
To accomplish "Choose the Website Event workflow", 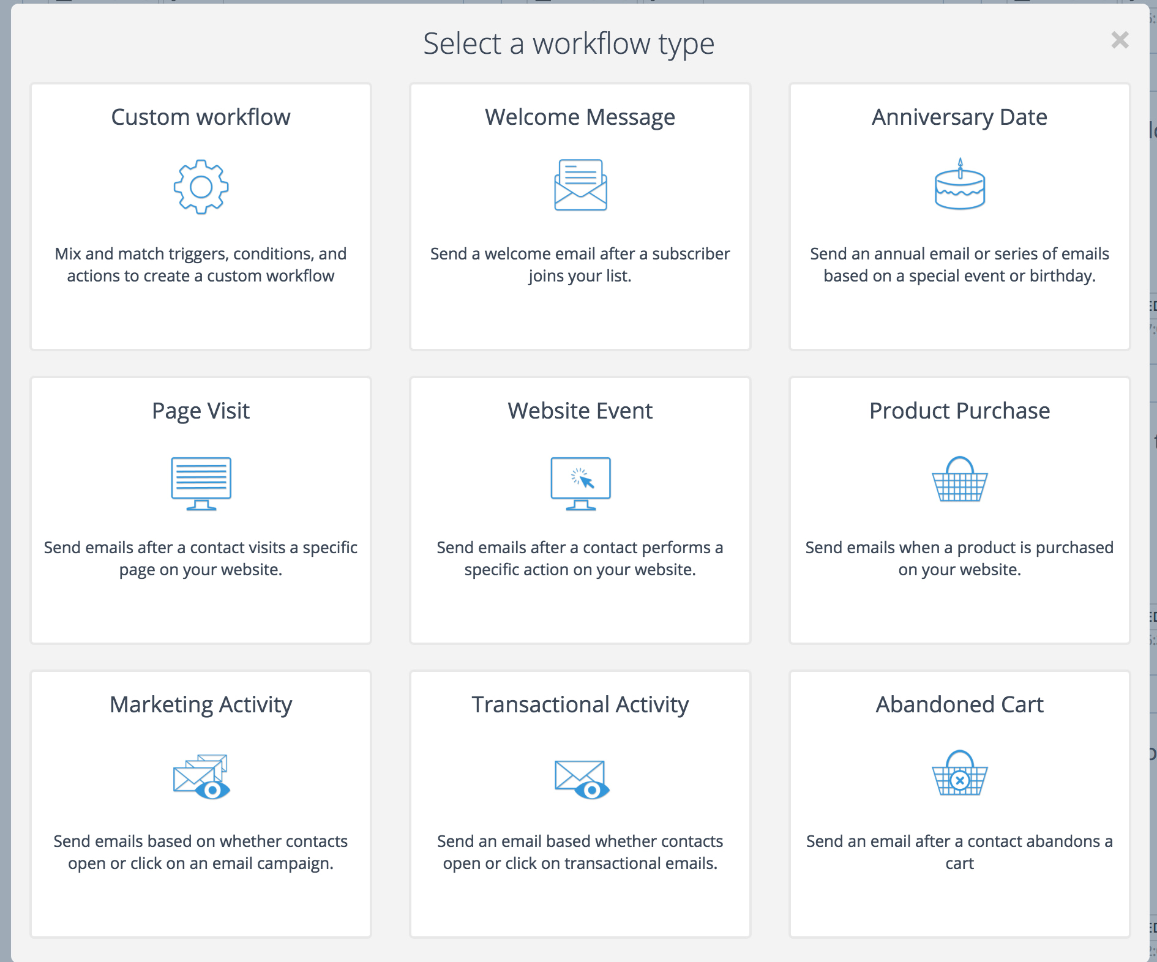I will (x=580, y=509).
